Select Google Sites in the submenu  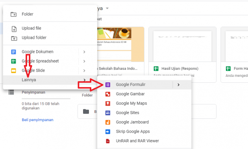coord(144,113)
